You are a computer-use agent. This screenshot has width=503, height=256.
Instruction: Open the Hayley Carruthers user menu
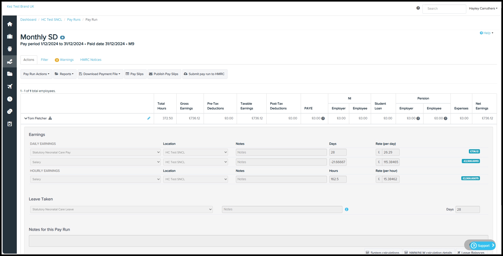coord(483,8)
